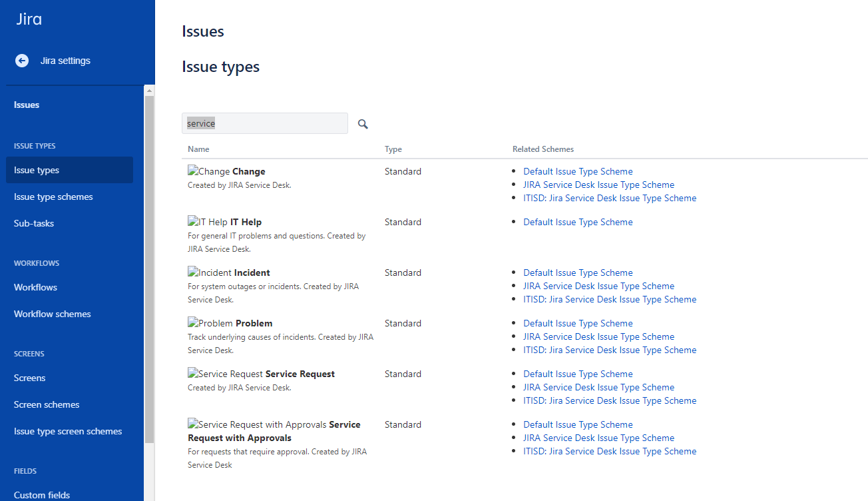Image resolution: width=868 pixels, height=501 pixels.
Task: Click the Issues page heading in main area
Action: (203, 31)
